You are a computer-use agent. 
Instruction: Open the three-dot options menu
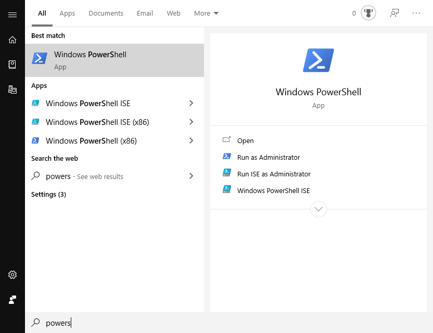(x=416, y=13)
